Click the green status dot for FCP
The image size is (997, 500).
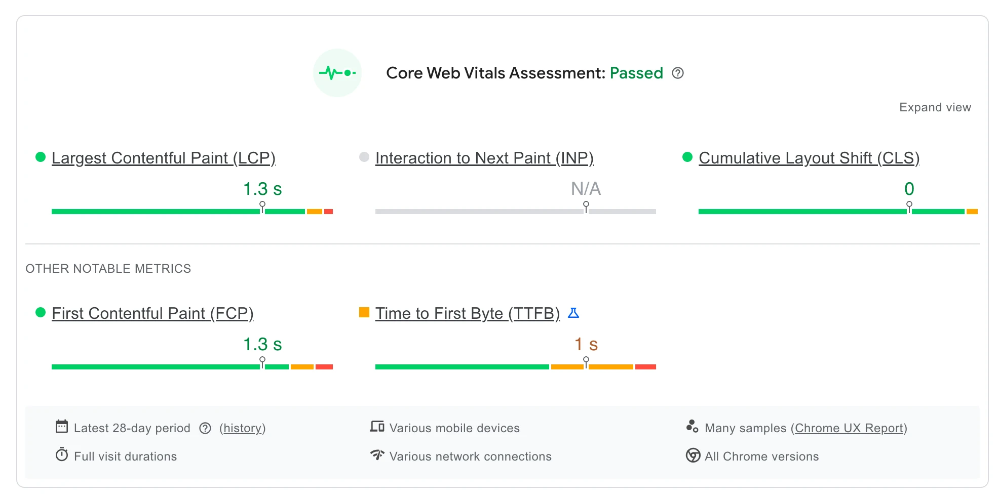click(41, 312)
